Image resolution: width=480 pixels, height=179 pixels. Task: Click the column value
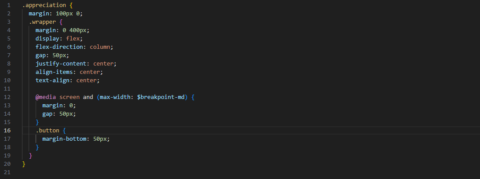102,47
